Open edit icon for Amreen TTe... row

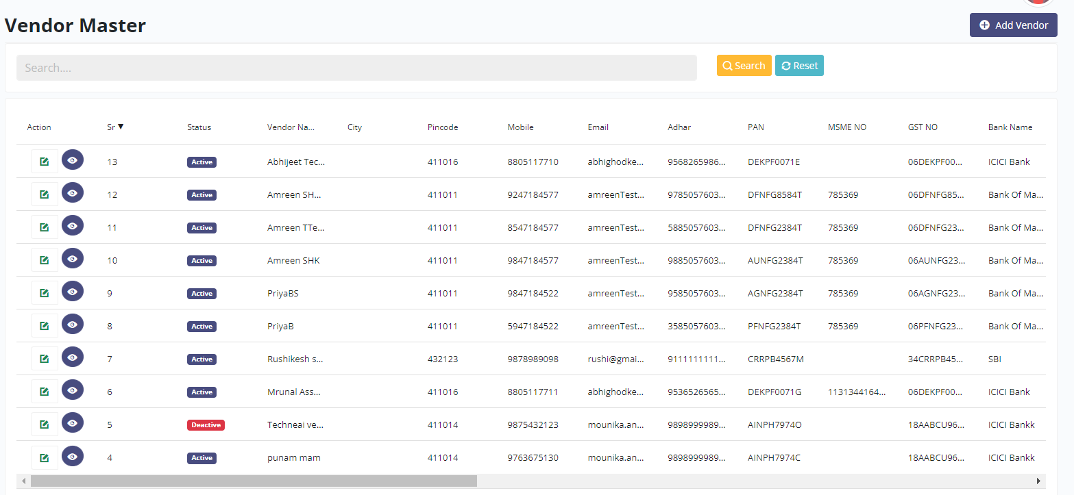45,227
